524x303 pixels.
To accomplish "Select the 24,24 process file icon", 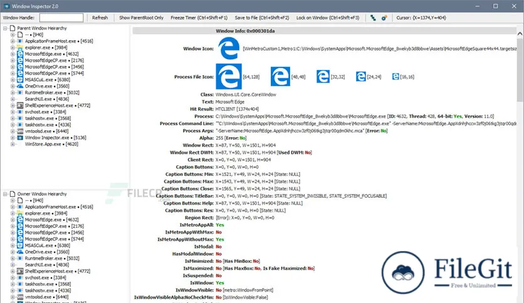I will tap(360, 76).
